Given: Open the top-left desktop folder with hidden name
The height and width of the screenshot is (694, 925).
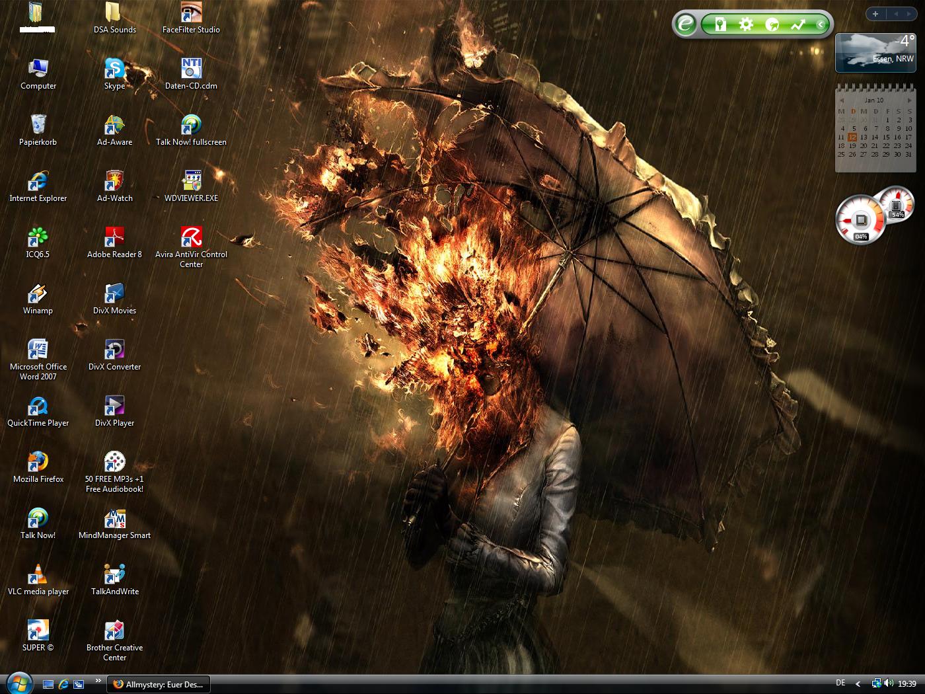Looking at the screenshot, I should [x=37, y=17].
